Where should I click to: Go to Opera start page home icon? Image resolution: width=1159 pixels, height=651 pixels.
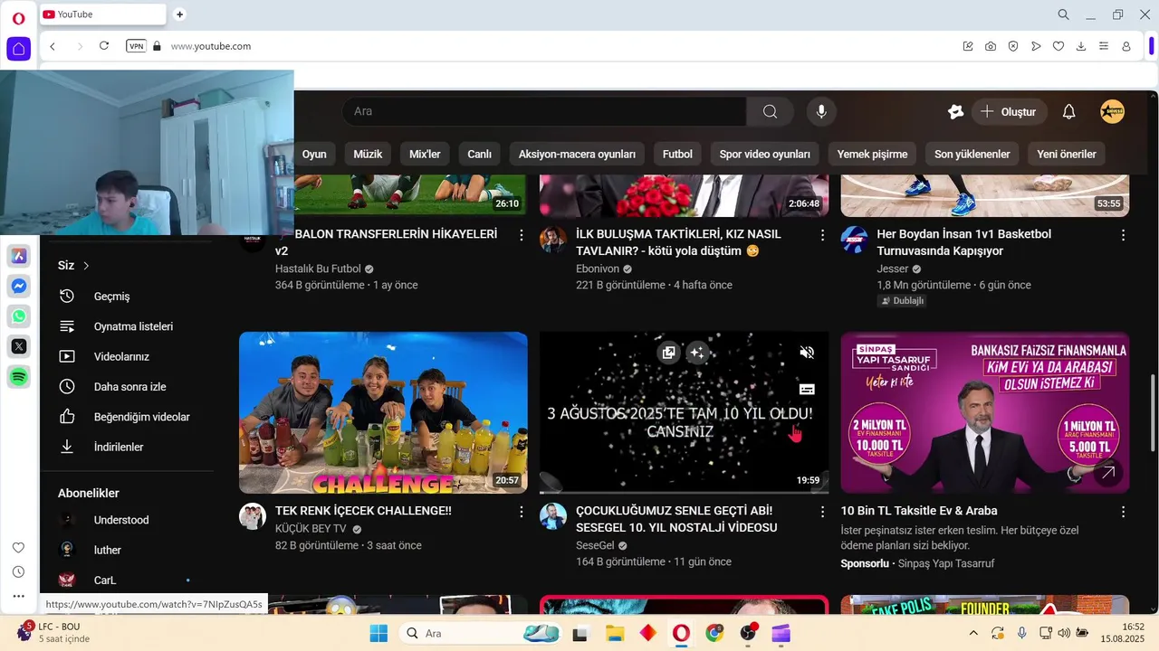(x=18, y=48)
